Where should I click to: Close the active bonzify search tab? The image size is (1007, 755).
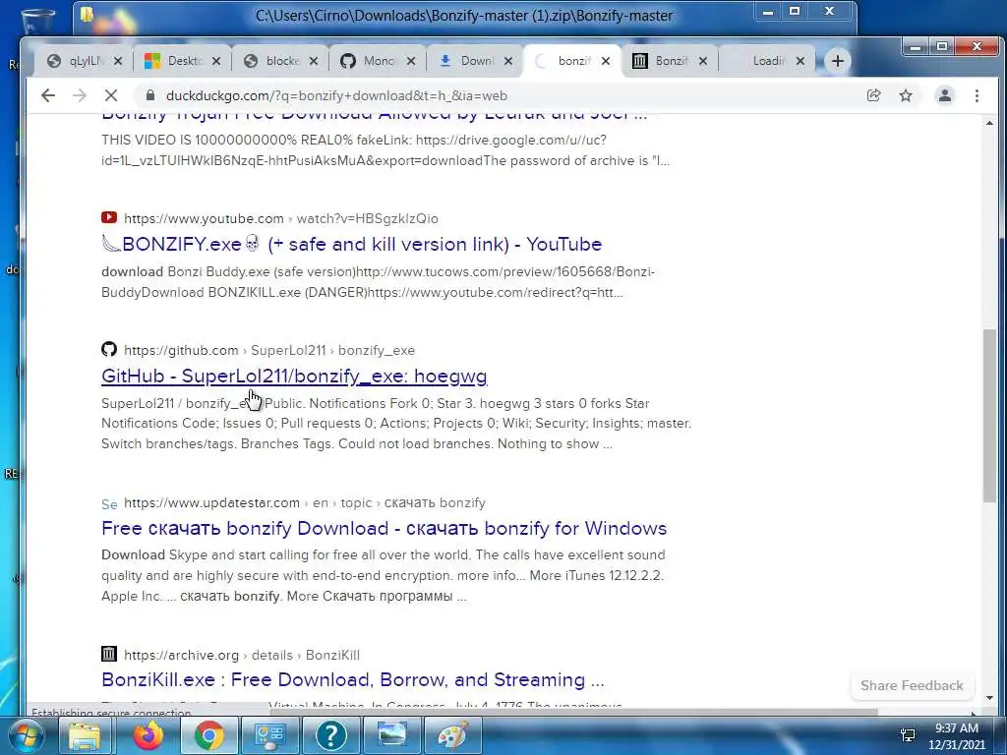(x=606, y=61)
